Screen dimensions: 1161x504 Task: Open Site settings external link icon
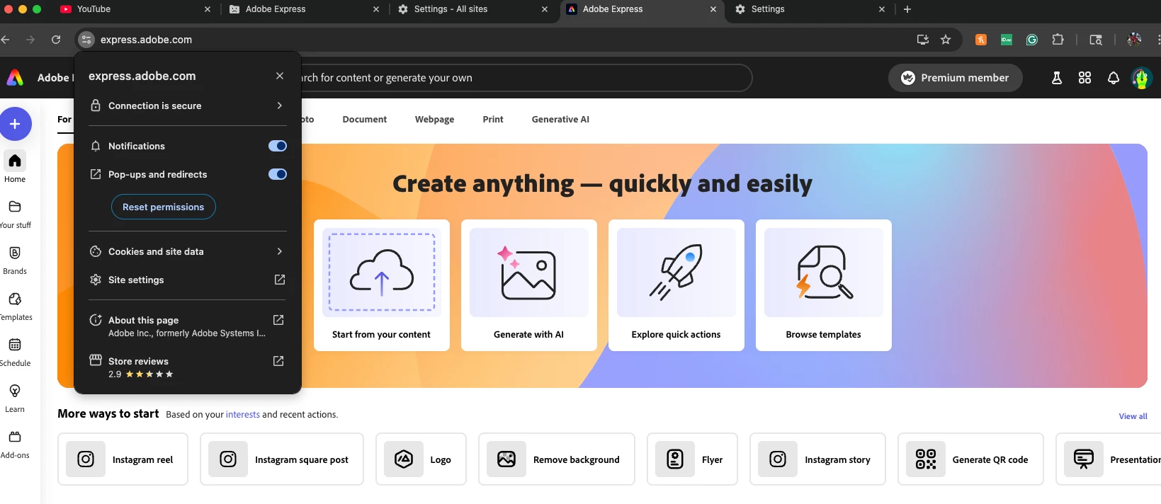click(280, 280)
